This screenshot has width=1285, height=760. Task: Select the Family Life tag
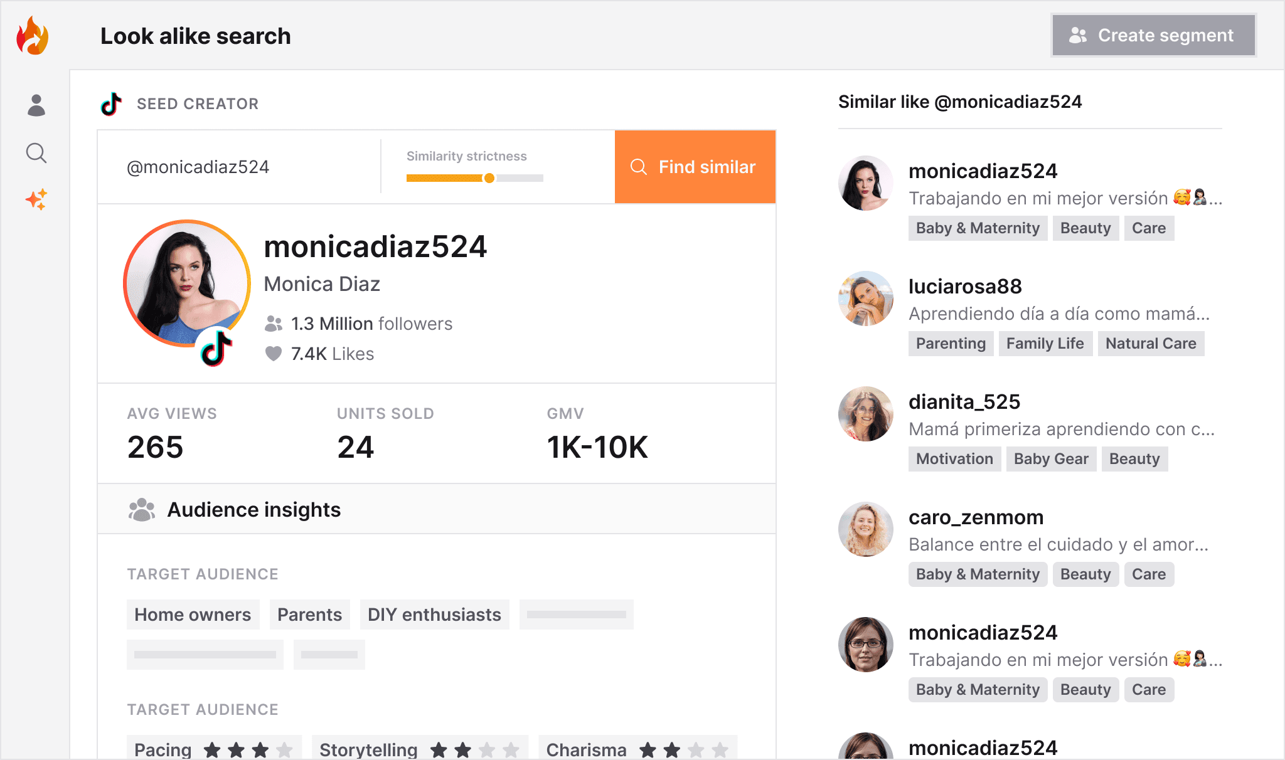(x=1045, y=344)
